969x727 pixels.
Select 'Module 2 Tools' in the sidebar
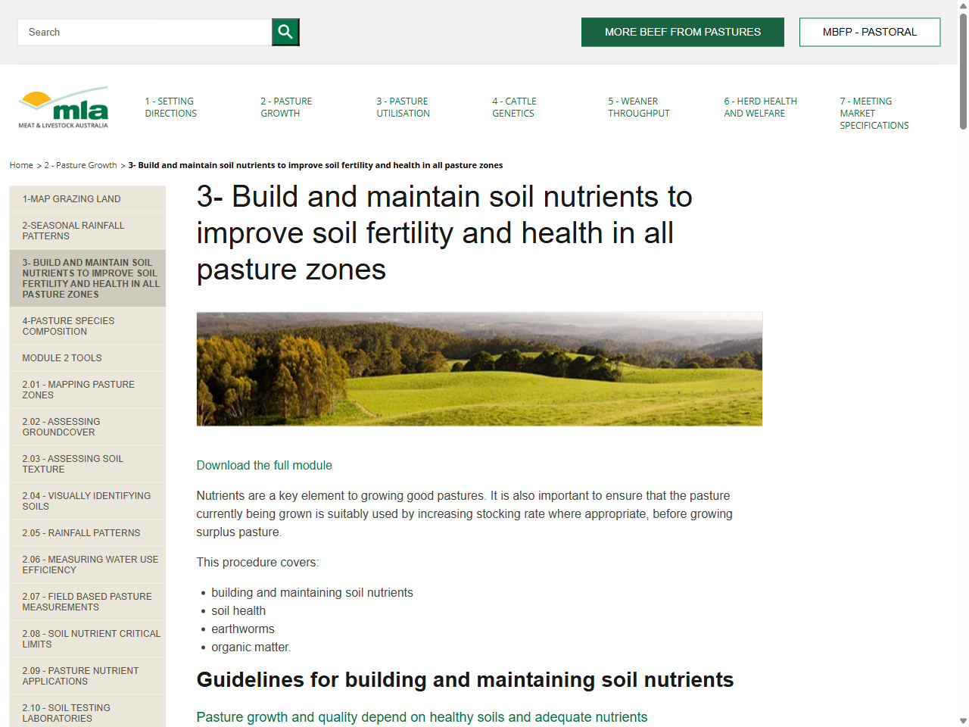click(x=61, y=357)
